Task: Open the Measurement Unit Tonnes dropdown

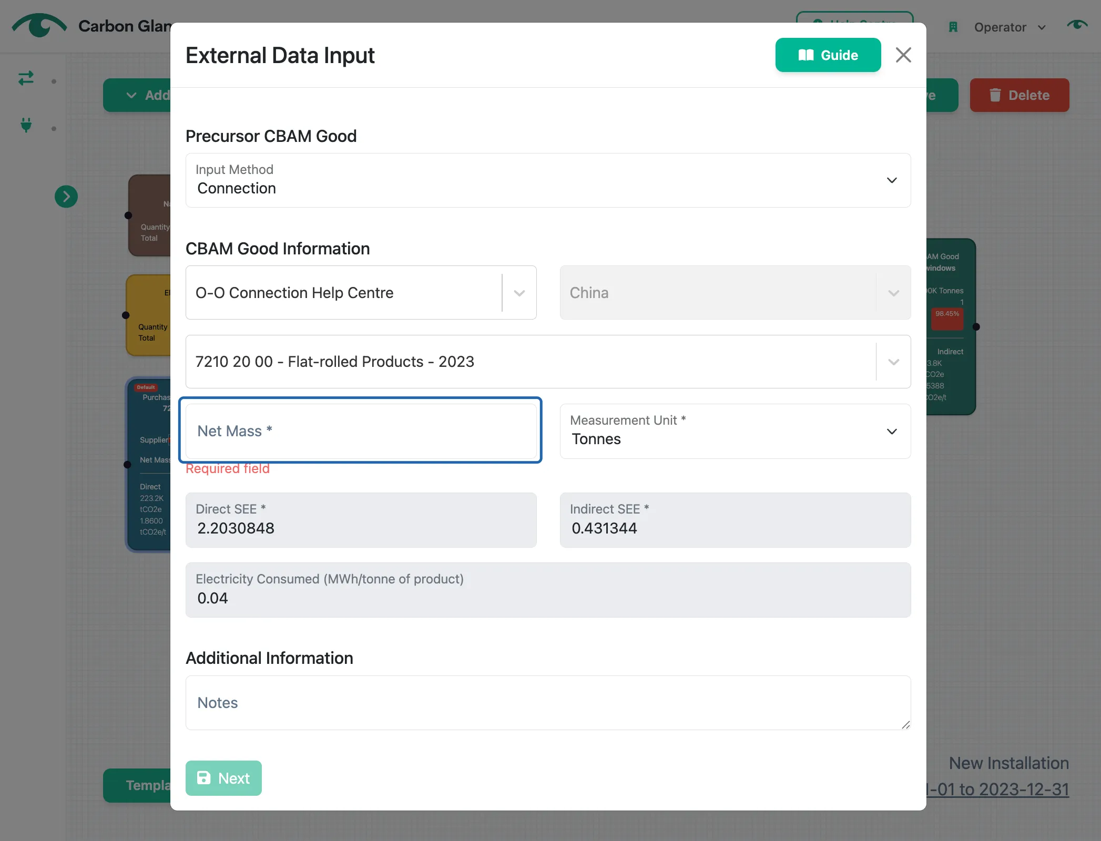Action: coord(735,431)
